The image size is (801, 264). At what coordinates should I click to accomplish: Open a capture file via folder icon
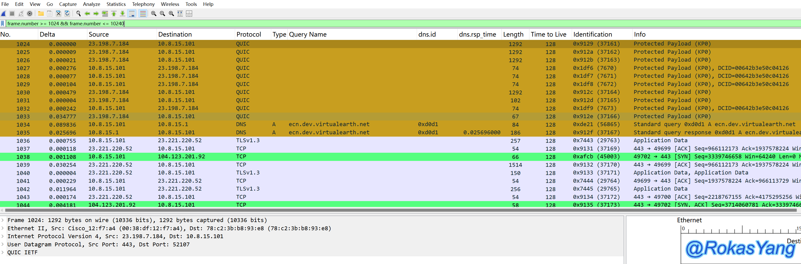pos(41,13)
